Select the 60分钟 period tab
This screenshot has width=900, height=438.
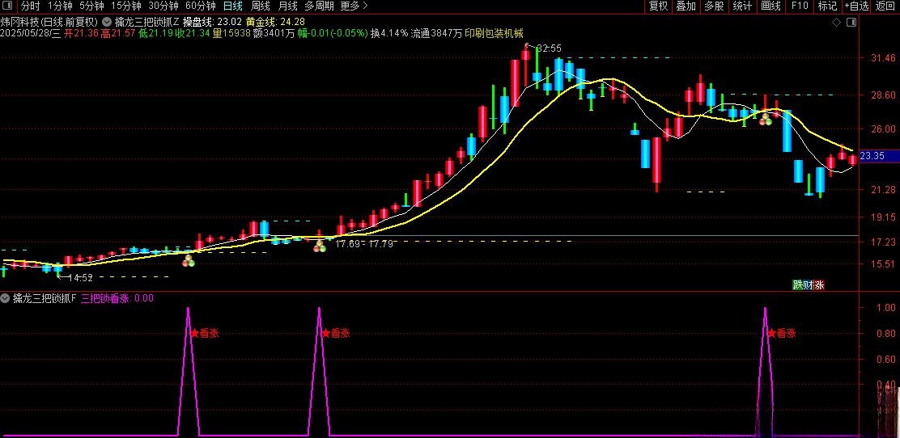[x=201, y=6]
